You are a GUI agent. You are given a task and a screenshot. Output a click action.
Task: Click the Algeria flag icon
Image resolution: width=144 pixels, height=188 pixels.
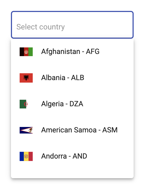click(24, 104)
